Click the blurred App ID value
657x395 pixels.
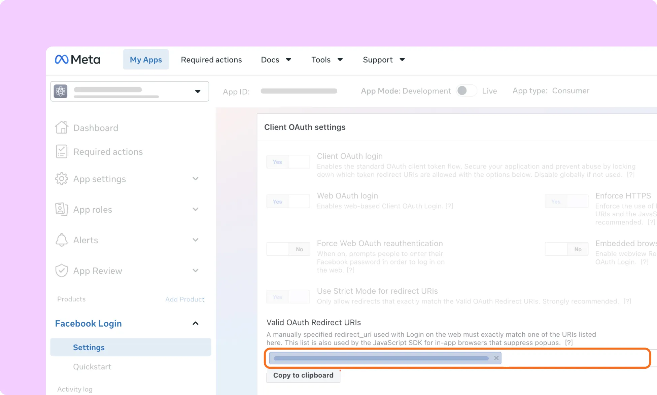(x=299, y=91)
